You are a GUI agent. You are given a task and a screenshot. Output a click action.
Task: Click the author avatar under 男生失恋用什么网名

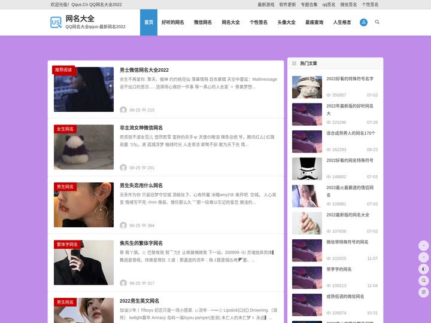click(123, 226)
